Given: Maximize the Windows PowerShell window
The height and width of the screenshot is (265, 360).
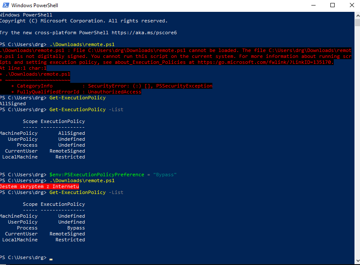Looking at the screenshot, I should coord(333,5).
